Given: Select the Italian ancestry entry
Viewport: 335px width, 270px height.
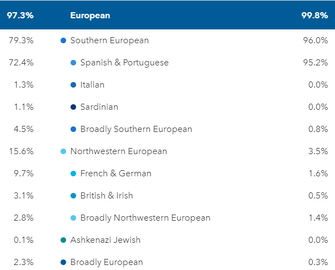Looking at the screenshot, I should tap(92, 85).
